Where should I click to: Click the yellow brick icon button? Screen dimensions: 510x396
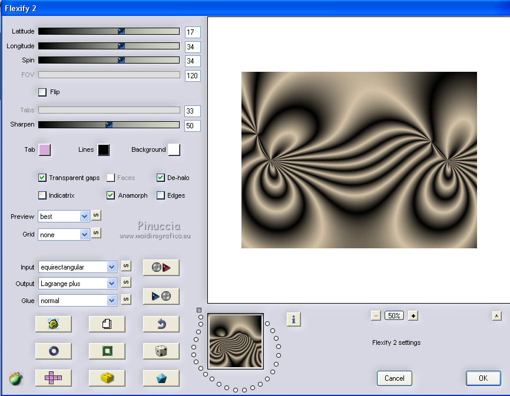(x=107, y=378)
